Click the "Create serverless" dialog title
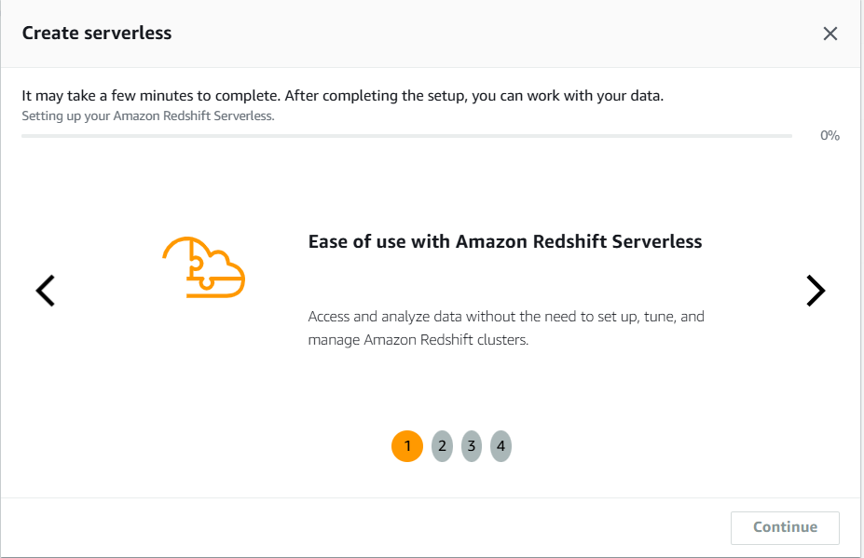Viewport: 864px width, 558px height. (97, 34)
